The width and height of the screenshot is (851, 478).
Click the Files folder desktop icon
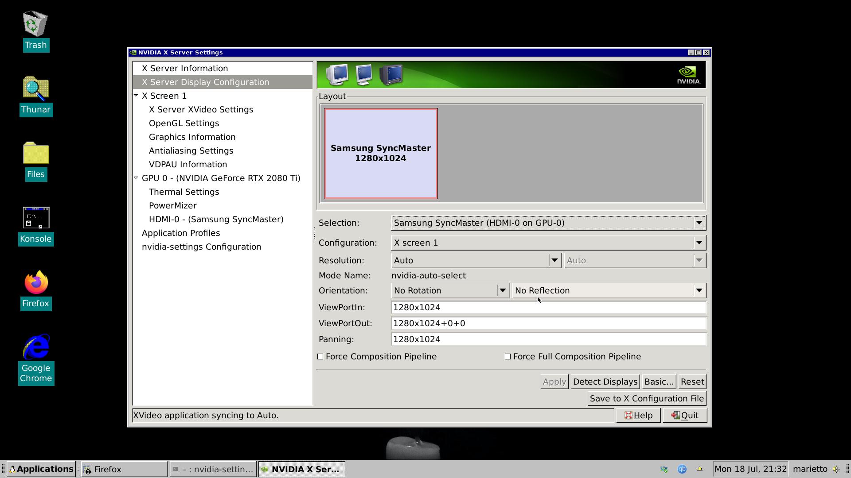click(x=36, y=154)
